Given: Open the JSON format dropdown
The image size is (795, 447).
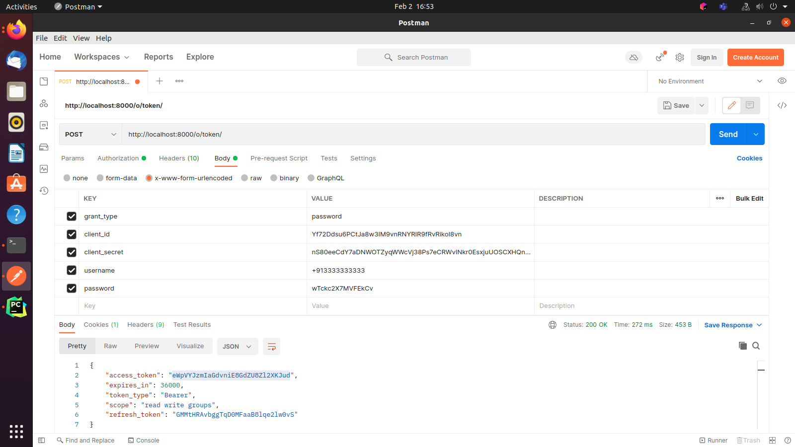Looking at the screenshot, I should pos(238,347).
